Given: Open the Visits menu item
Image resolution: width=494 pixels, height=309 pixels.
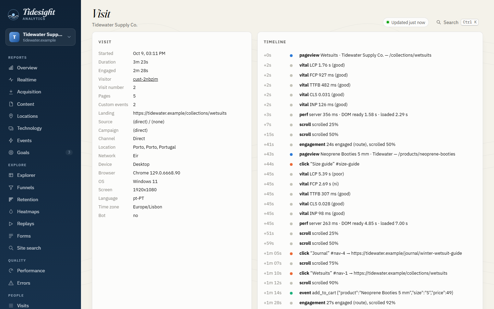Looking at the screenshot, I should tap(40, 305).
